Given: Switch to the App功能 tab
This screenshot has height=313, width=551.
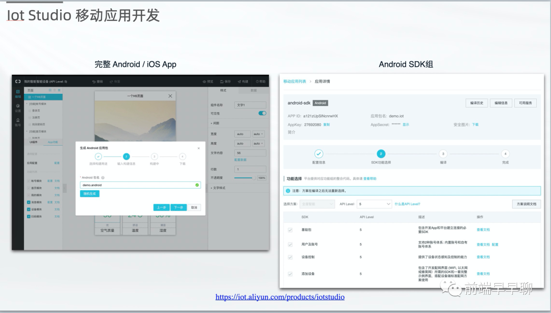Looking at the screenshot, I should (53, 142).
